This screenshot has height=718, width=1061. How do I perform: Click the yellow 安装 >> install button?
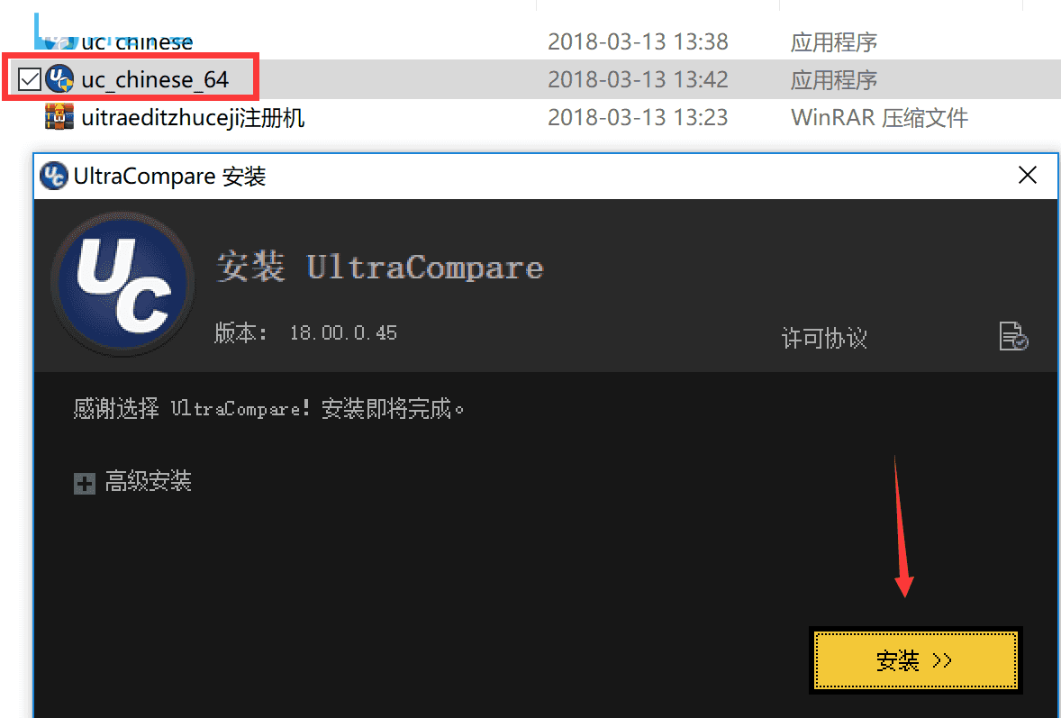(x=915, y=659)
